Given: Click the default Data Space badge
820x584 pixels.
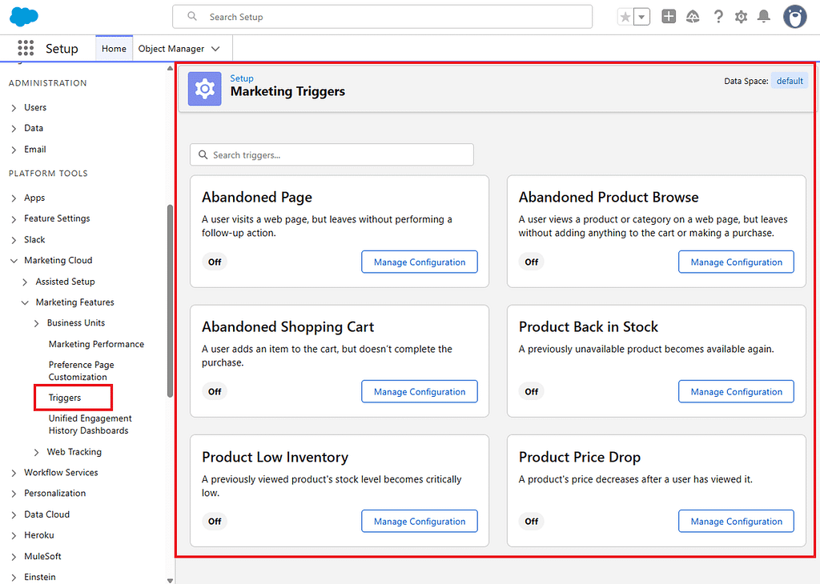Looking at the screenshot, I should click(790, 81).
